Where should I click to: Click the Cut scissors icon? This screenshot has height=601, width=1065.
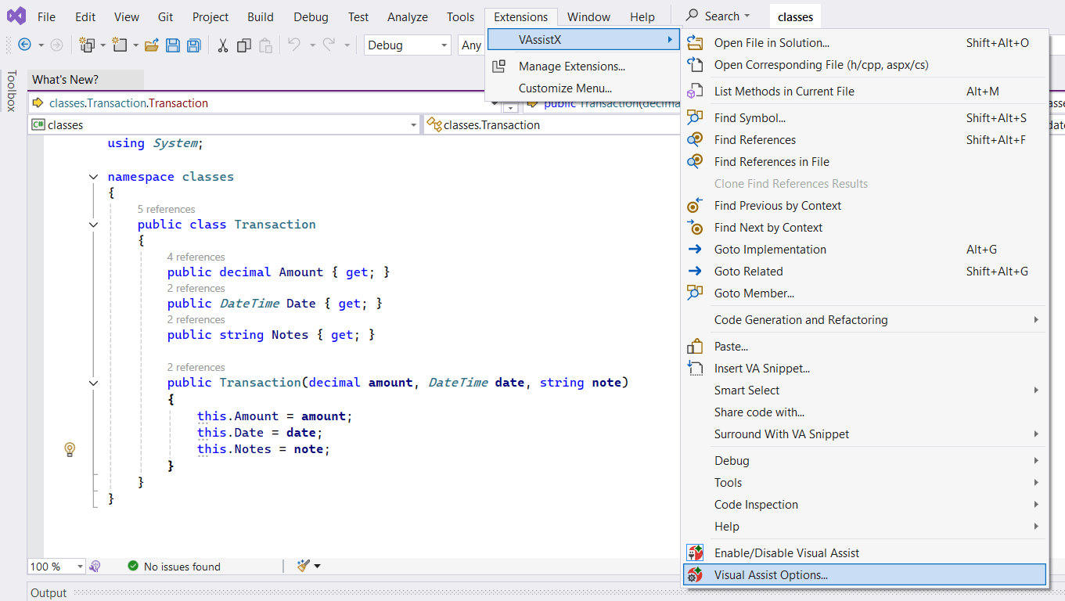tap(223, 45)
